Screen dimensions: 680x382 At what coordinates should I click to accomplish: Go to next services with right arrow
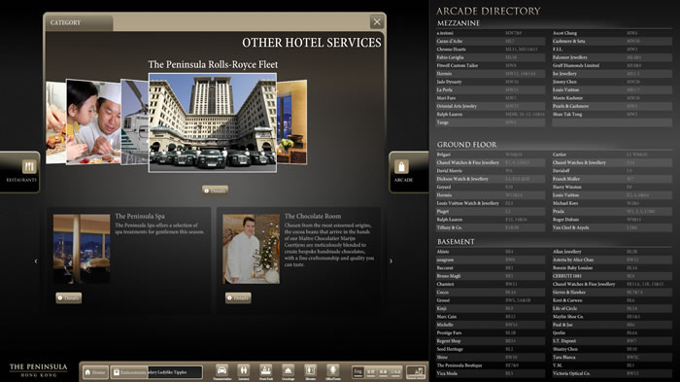[x=391, y=260]
